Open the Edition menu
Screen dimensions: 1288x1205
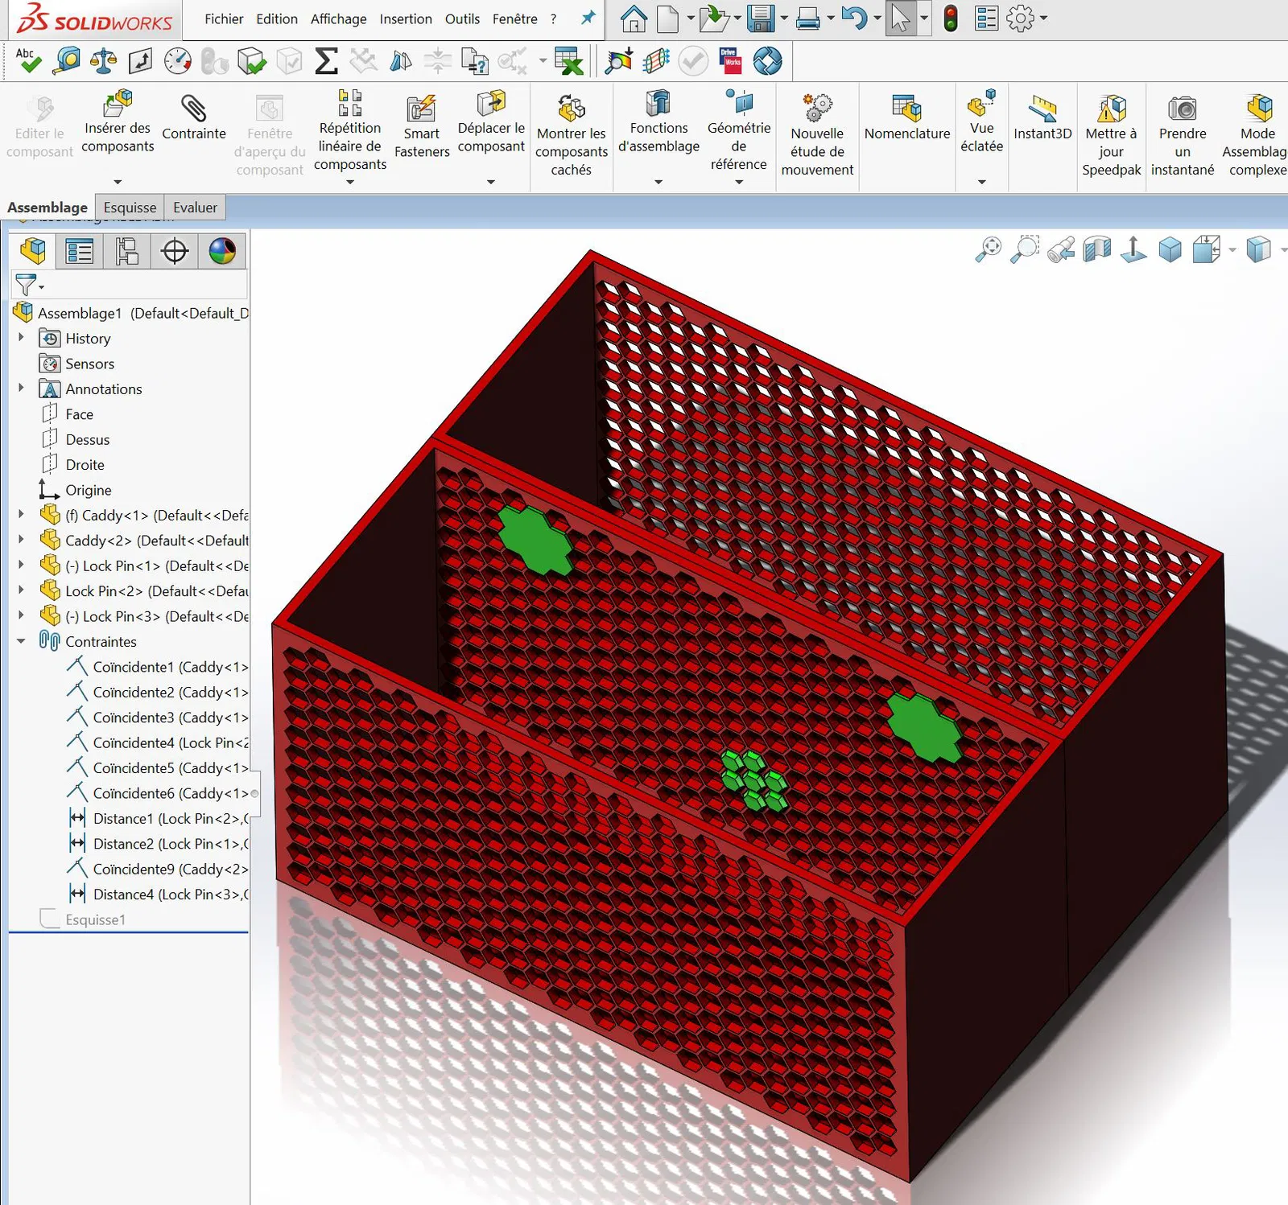[277, 19]
